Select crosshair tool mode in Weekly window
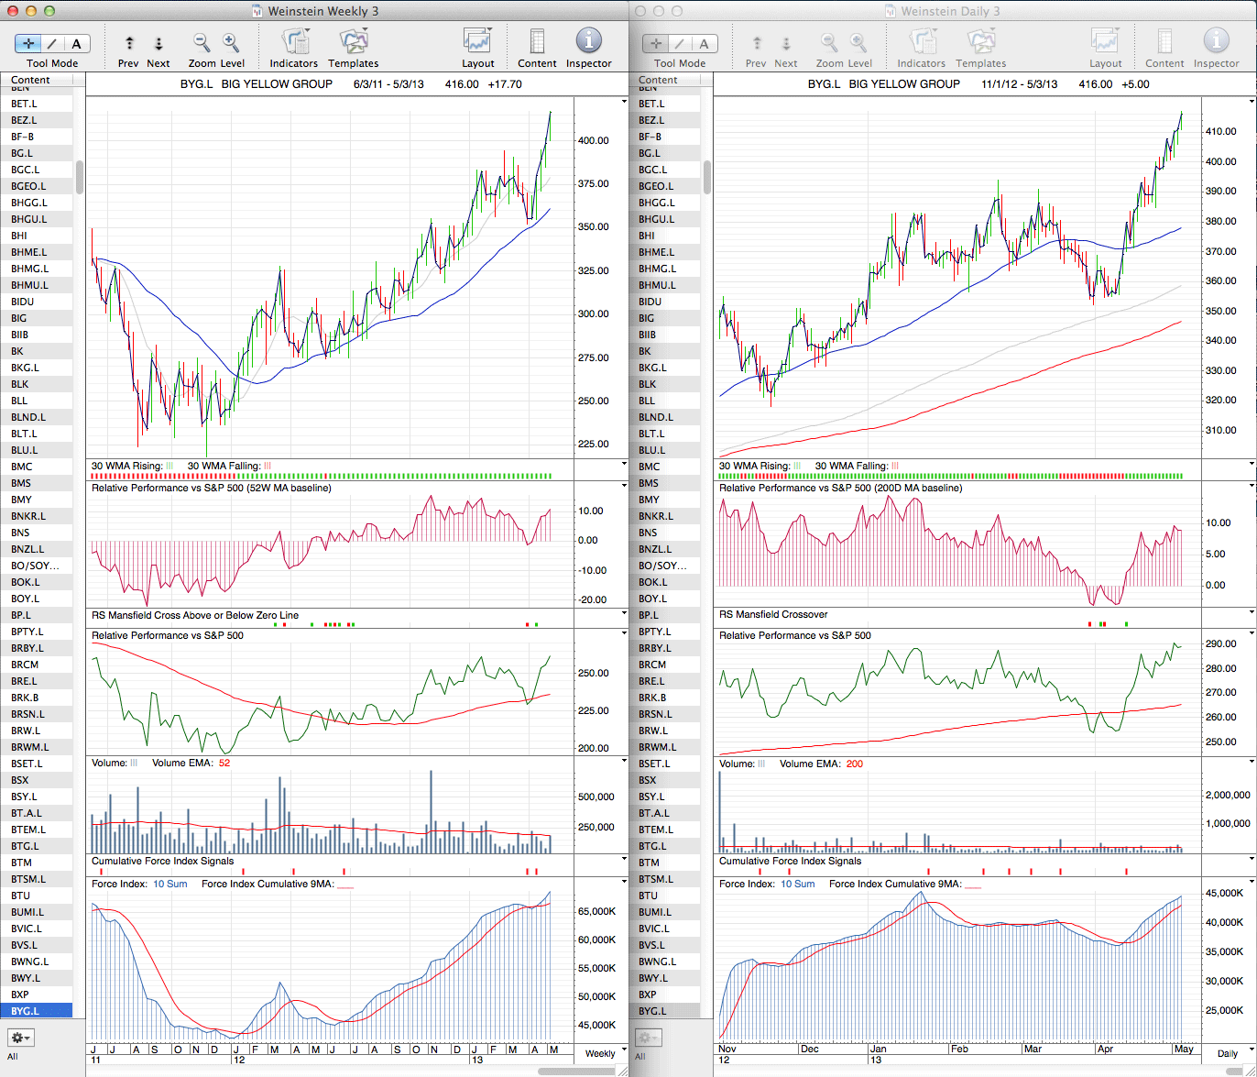Screen dimensions: 1257x1077 pos(28,43)
